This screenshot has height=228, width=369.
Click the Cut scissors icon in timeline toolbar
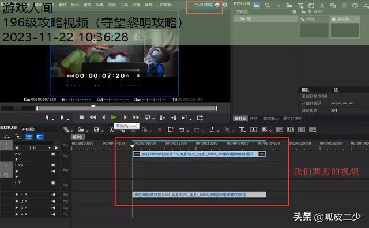[x=111, y=130]
